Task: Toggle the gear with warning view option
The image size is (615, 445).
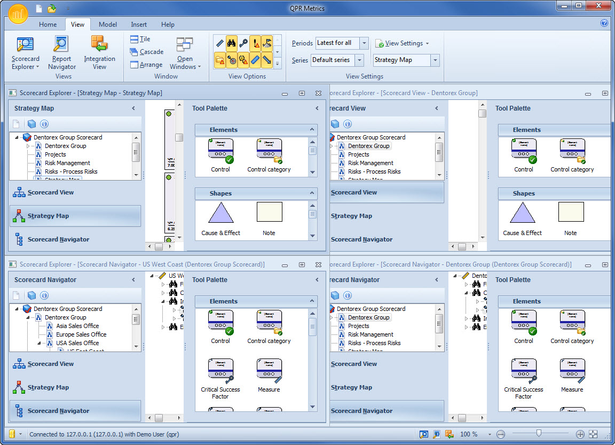Action: point(243,60)
